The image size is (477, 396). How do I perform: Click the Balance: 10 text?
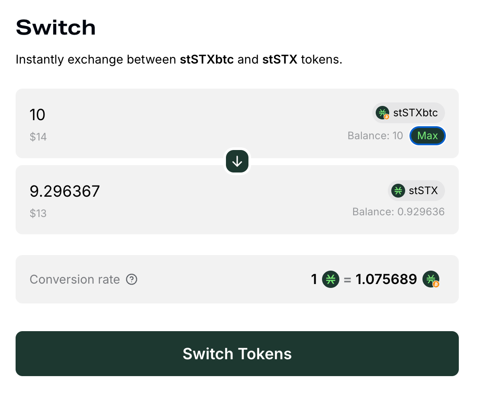(375, 136)
